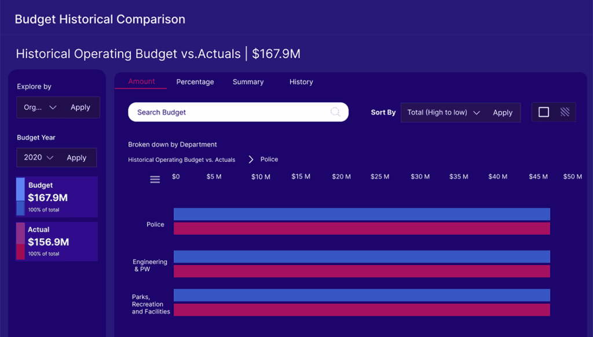Screen dimensions: 593x337
Task: Open the Total (High to low) sort dropdown
Action: (443, 112)
